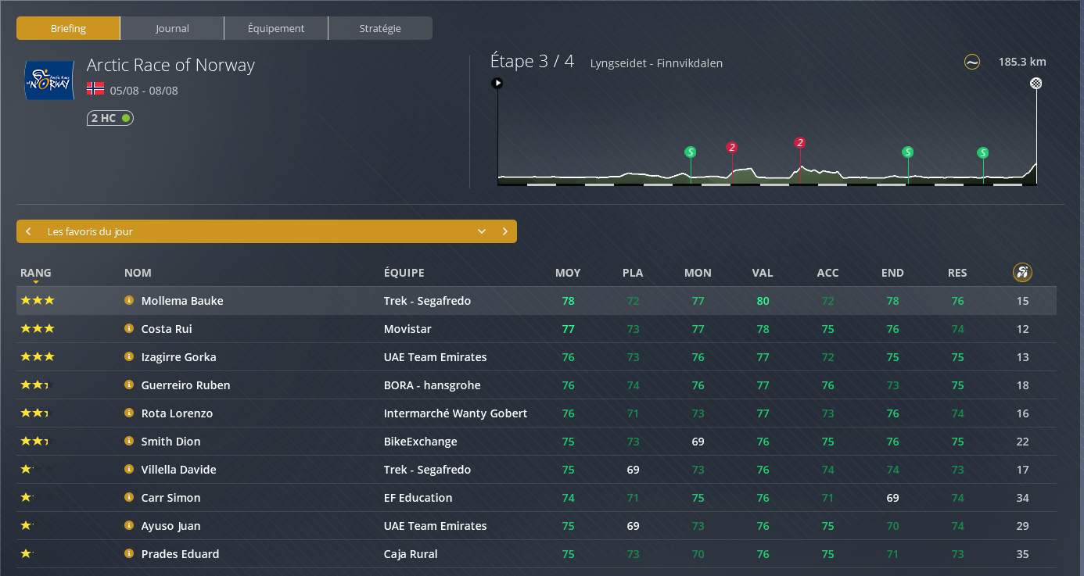The height and width of the screenshot is (576, 1084).
Task: Sort by ÉQUIPE column header
Action: tap(404, 273)
